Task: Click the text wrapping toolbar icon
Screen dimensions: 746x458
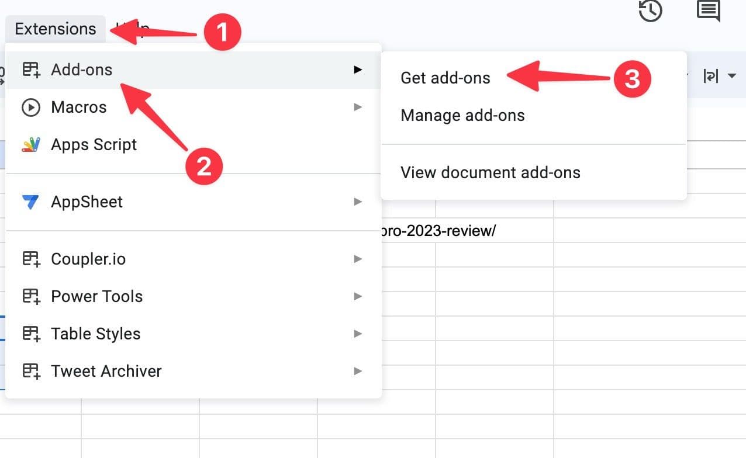Action: pos(710,76)
